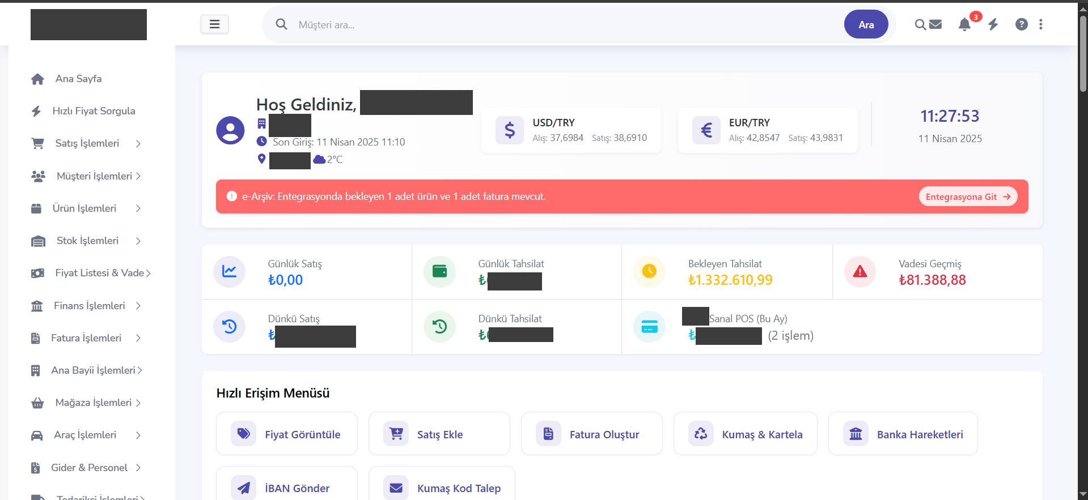The image size is (1088, 500).
Task: Click scrollbar down arrow
Action: pos(1083,494)
